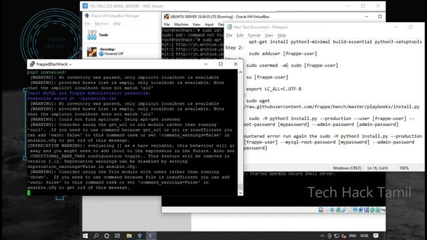Click 'Ln 16, Col 6' in Notepad status bar
This screenshot has width=427, height=240.
pos(378,168)
